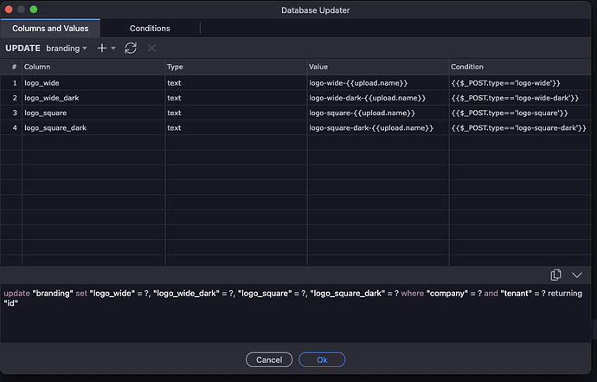
Task: Click value logo-square-dark-{{upload.name}}
Action: 378,127
